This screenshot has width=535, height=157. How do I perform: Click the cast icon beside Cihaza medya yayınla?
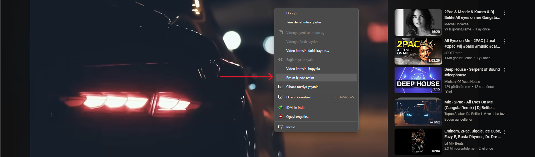pyautogui.click(x=281, y=87)
